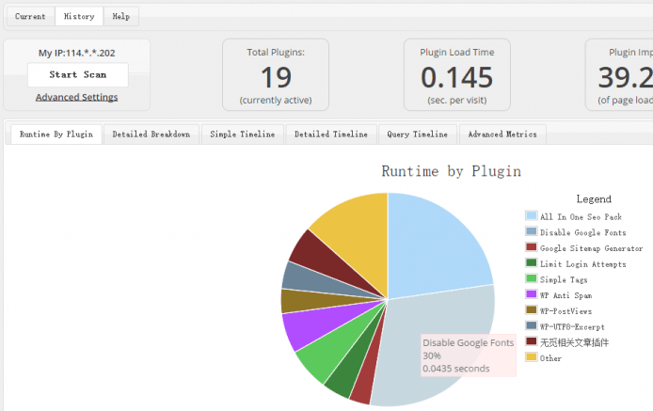The height and width of the screenshot is (411, 653).
Task: Click the '0.0435 seconds' tooltip text
Action: (x=456, y=369)
